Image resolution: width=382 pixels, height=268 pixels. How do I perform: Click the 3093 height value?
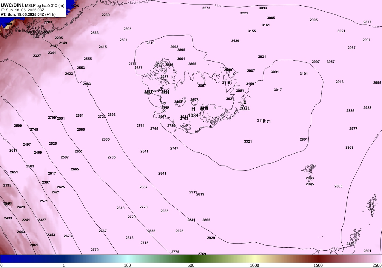coord(263,8)
